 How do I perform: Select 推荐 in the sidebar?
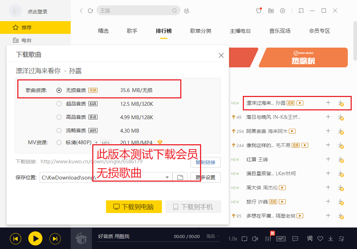(35, 28)
